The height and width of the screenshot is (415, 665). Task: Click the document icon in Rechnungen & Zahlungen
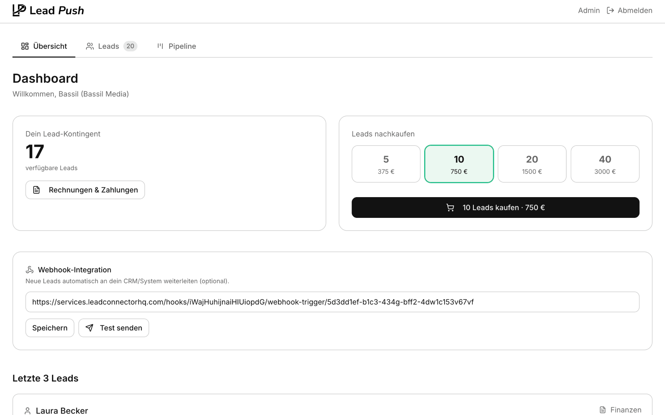[x=36, y=190]
